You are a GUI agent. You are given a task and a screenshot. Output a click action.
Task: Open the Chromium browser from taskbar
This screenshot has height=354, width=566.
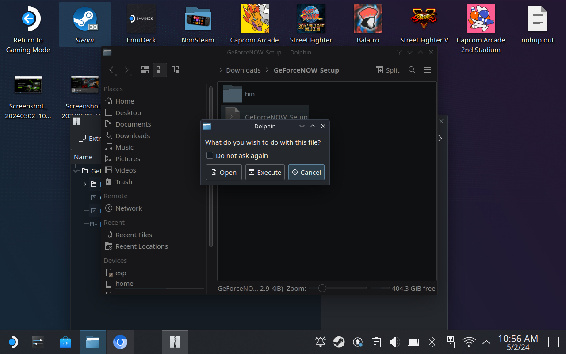click(120, 342)
